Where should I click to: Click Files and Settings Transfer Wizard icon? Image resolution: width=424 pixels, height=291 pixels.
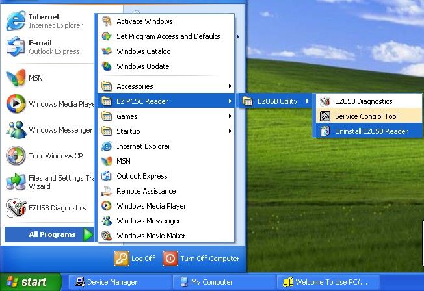point(16,182)
